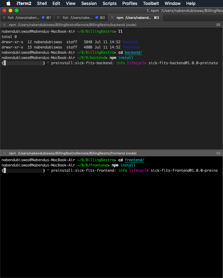Click 'npm install' command in frontend pane
The width and height of the screenshot is (223, 278).
[x=124, y=165]
